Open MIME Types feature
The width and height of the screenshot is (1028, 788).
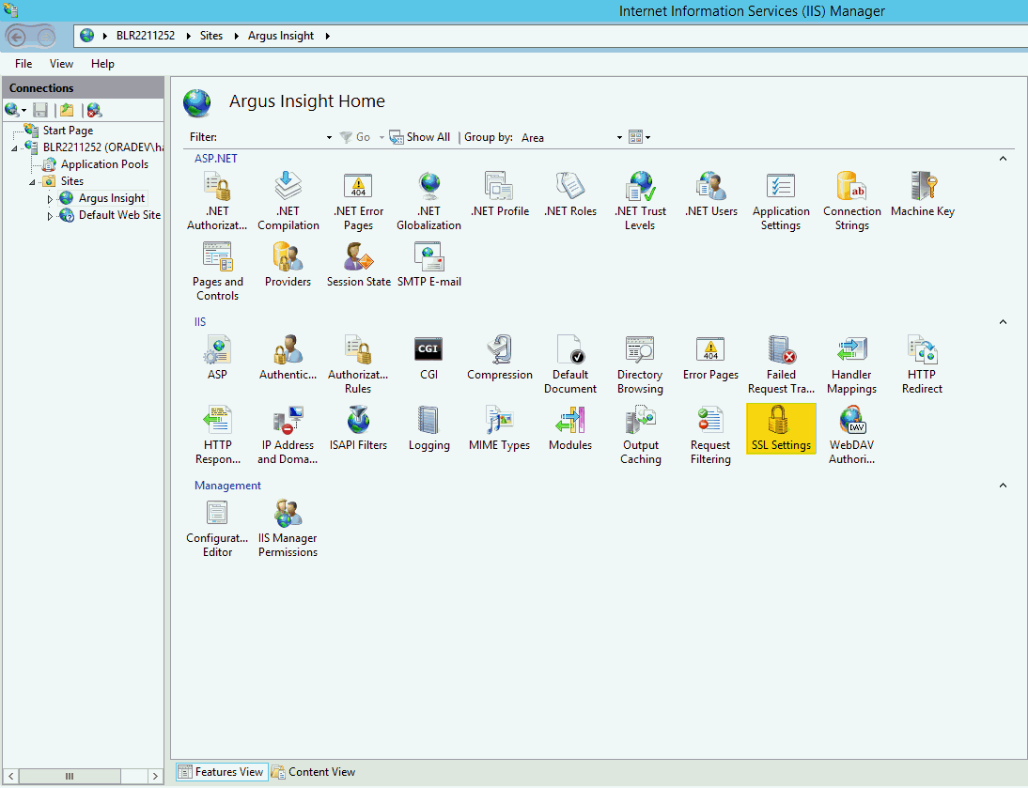point(500,428)
